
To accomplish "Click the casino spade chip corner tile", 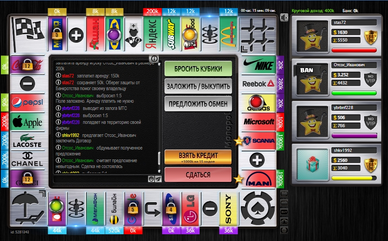I will (259, 208).
